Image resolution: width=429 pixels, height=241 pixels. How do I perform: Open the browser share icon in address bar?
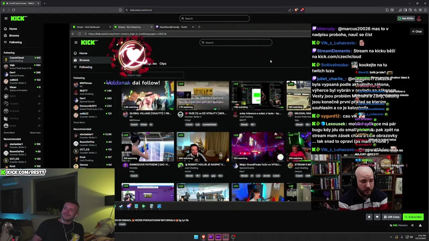coord(290,10)
